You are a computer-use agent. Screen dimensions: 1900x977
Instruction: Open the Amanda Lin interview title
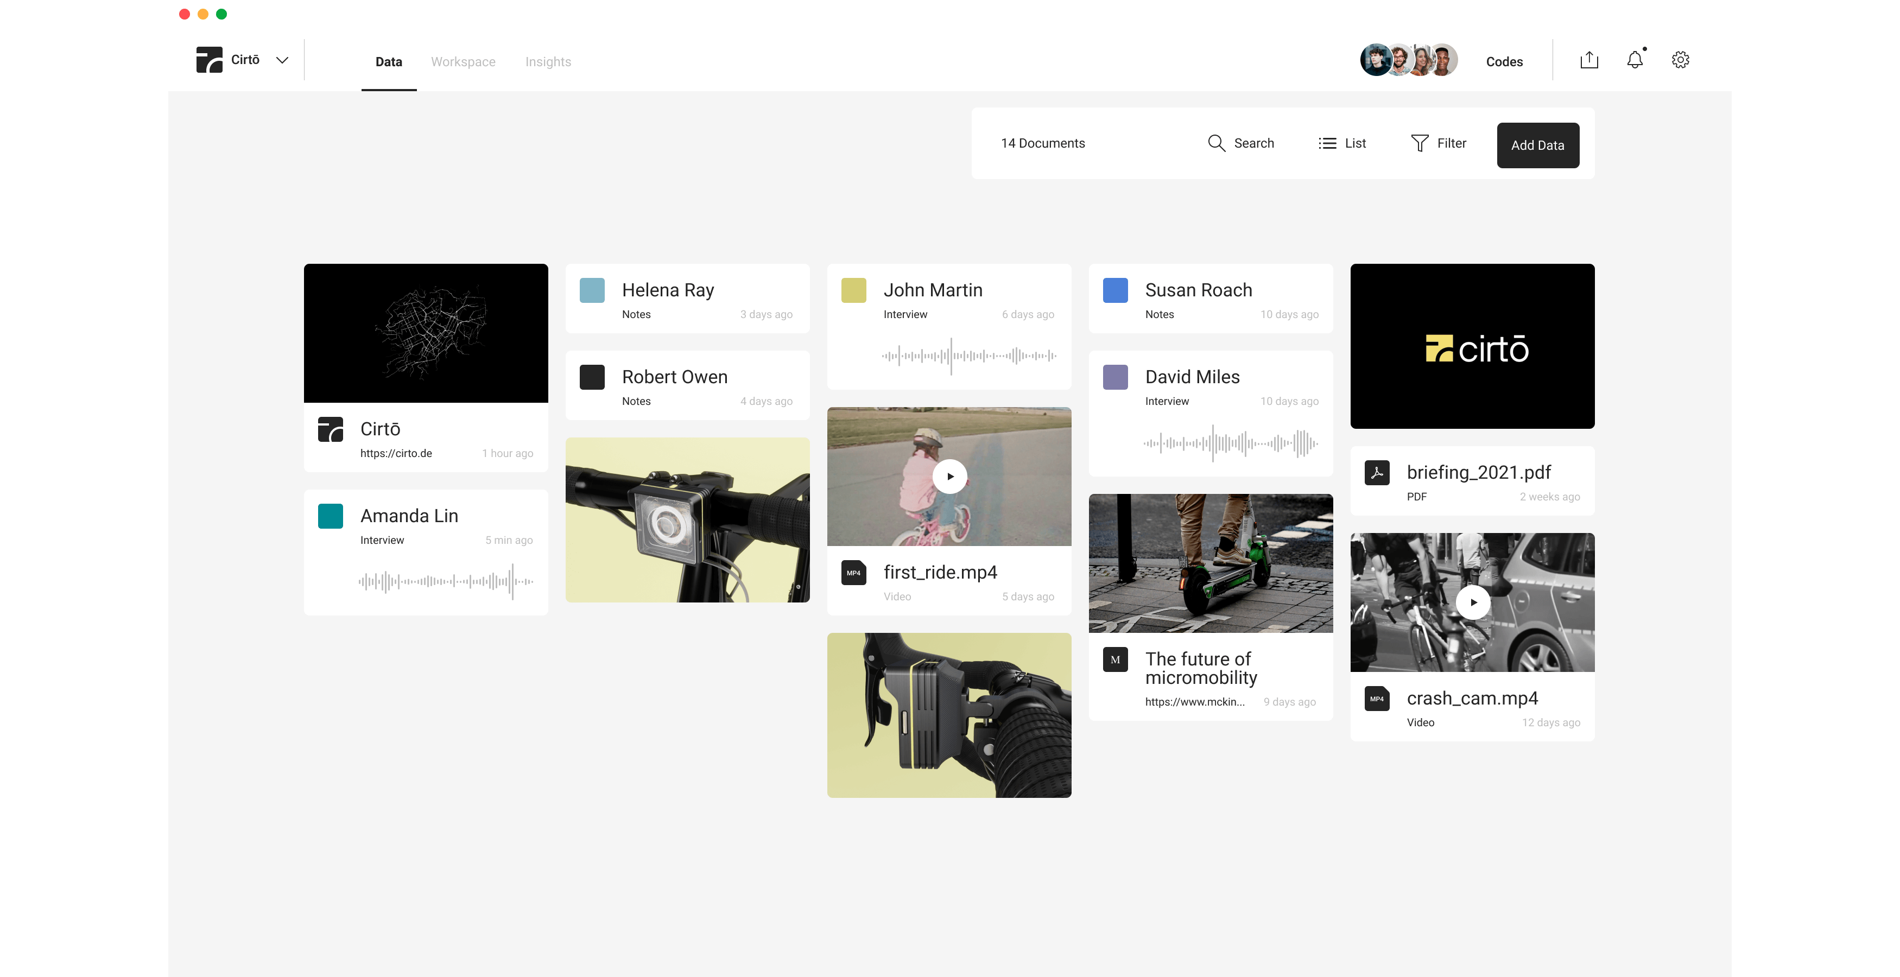(x=409, y=516)
